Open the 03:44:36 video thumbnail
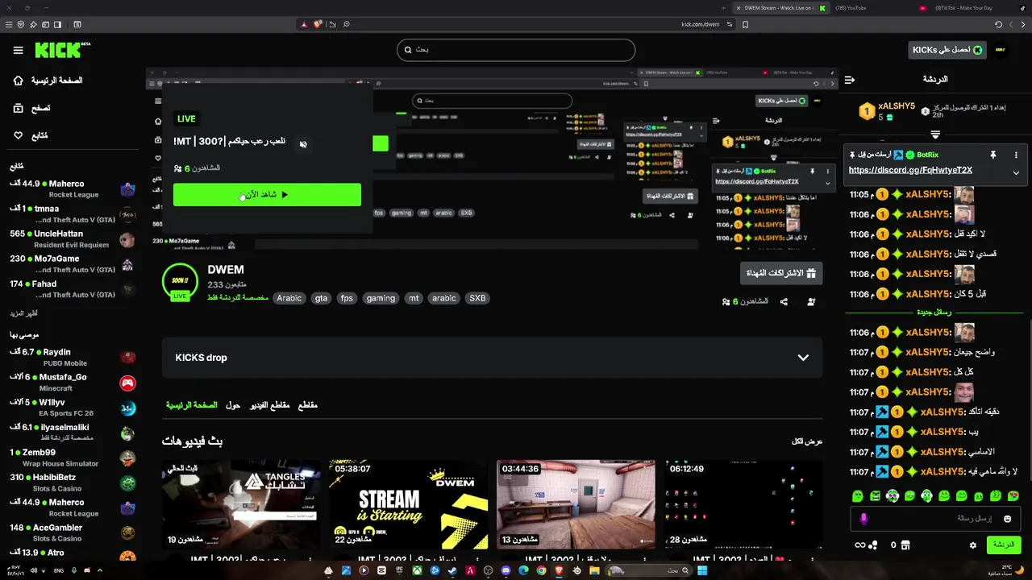The width and height of the screenshot is (1032, 580). (576, 504)
